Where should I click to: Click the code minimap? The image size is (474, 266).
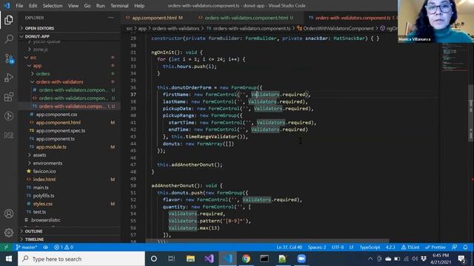pyautogui.click(x=454, y=58)
